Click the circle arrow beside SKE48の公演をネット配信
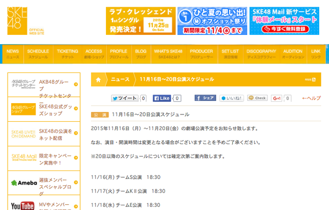This screenshot has width=329, height=210. pos(76,133)
